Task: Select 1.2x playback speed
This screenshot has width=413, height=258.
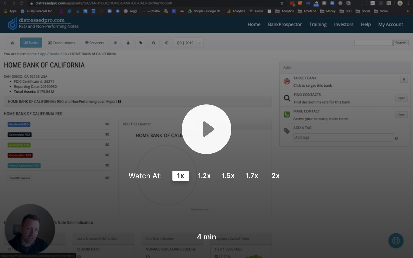Action: pyautogui.click(x=204, y=176)
